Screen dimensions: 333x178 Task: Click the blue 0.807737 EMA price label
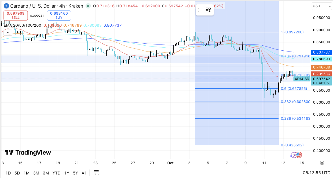click(x=322, y=52)
